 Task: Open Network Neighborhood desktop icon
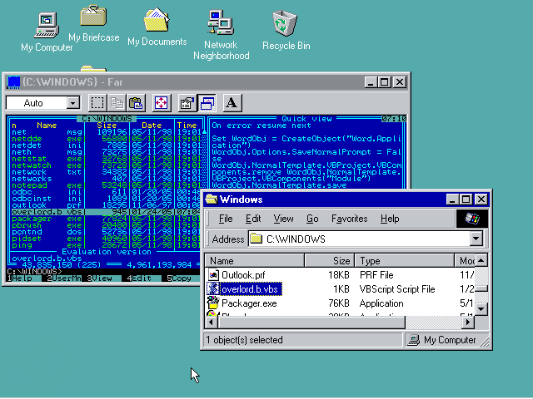pos(221,22)
